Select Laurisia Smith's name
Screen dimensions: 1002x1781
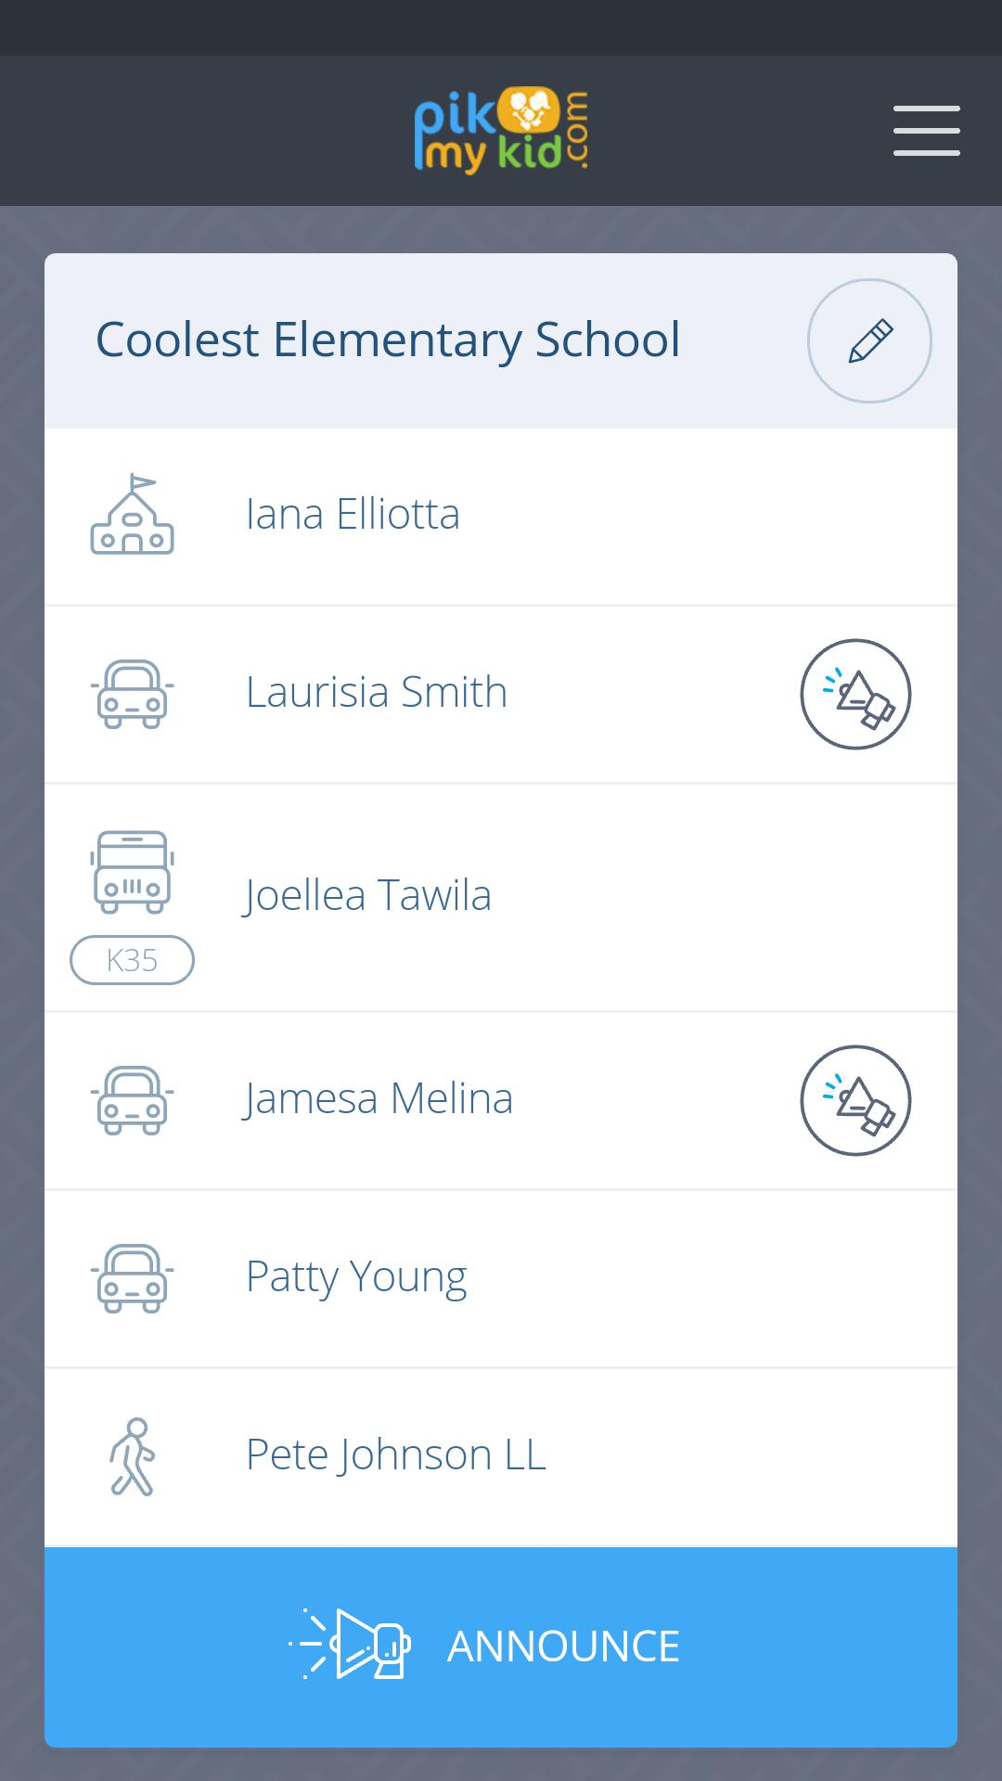[377, 693]
